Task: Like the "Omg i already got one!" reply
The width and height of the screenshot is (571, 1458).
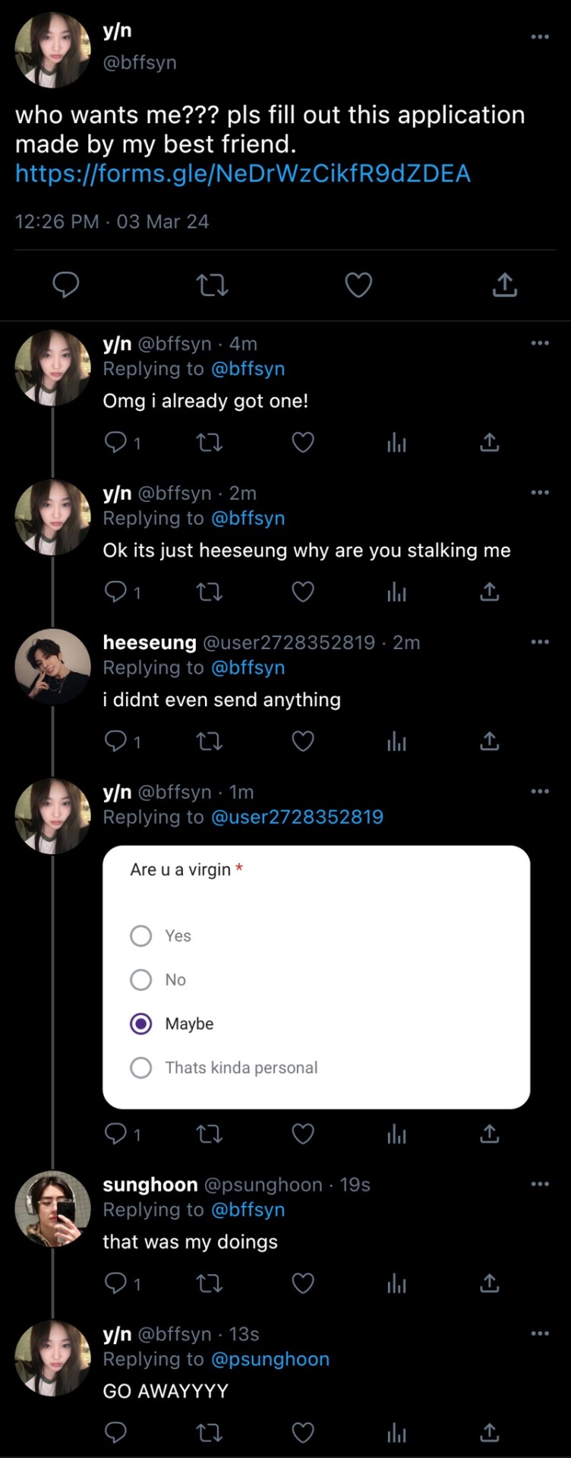Action: click(303, 442)
